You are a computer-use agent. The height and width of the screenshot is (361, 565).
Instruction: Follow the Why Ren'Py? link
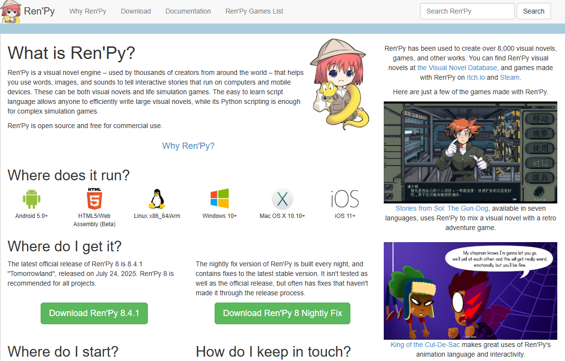[188, 146]
